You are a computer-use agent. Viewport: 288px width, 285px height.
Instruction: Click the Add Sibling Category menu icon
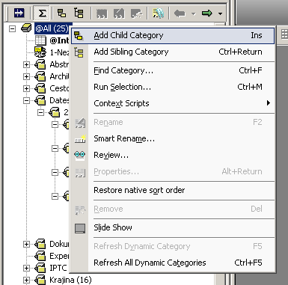point(79,52)
